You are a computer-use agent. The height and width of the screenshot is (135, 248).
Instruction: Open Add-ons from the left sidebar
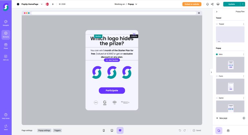(x=6, y=57)
